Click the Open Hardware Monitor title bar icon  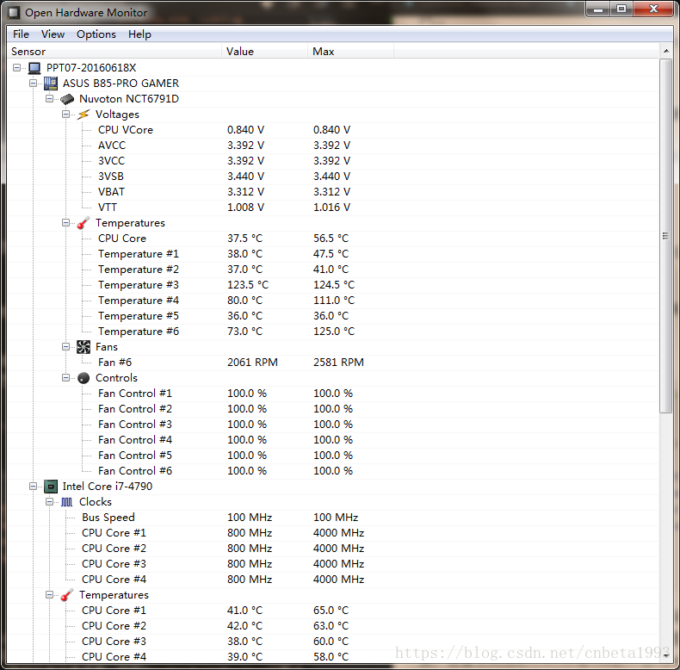(14, 13)
